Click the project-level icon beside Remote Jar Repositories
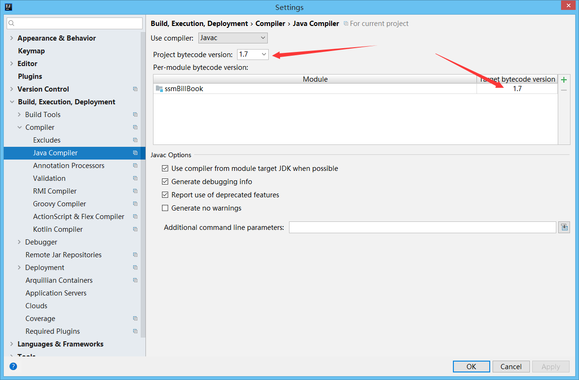 (x=135, y=255)
